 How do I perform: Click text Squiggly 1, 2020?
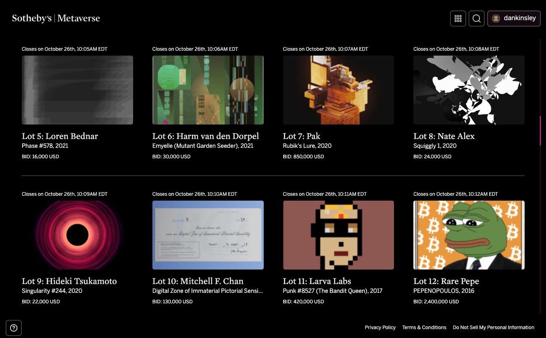tap(435, 146)
